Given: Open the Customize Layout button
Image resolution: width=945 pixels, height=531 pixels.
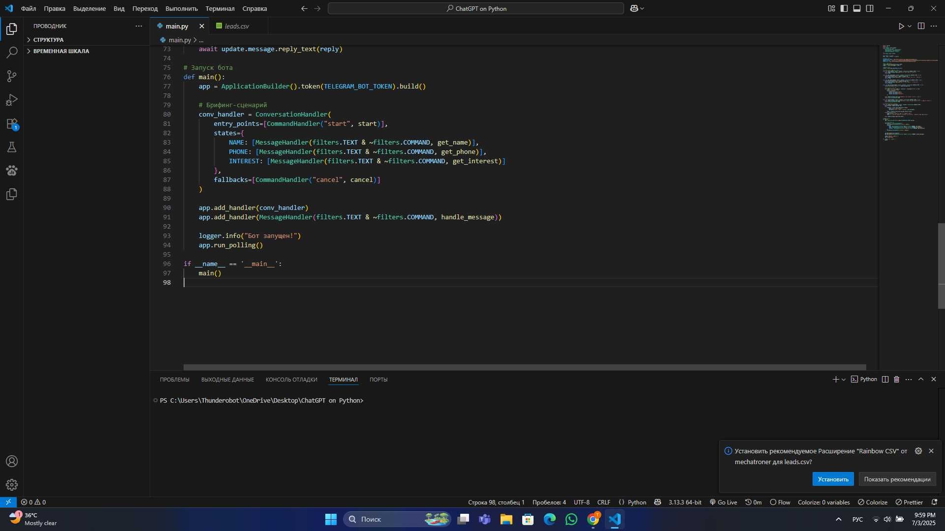Looking at the screenshot, I should click(x=831, y=8).
